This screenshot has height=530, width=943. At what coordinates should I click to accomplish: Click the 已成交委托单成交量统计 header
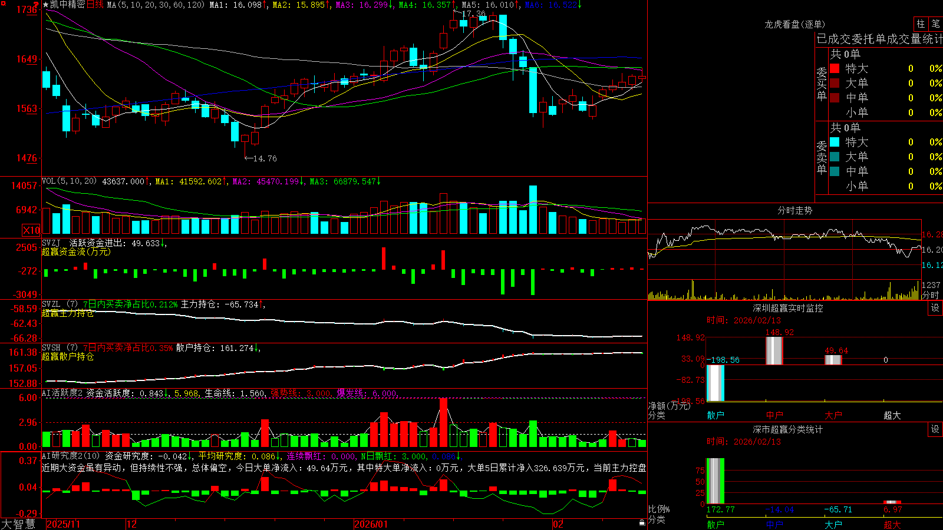pos(879,39)
